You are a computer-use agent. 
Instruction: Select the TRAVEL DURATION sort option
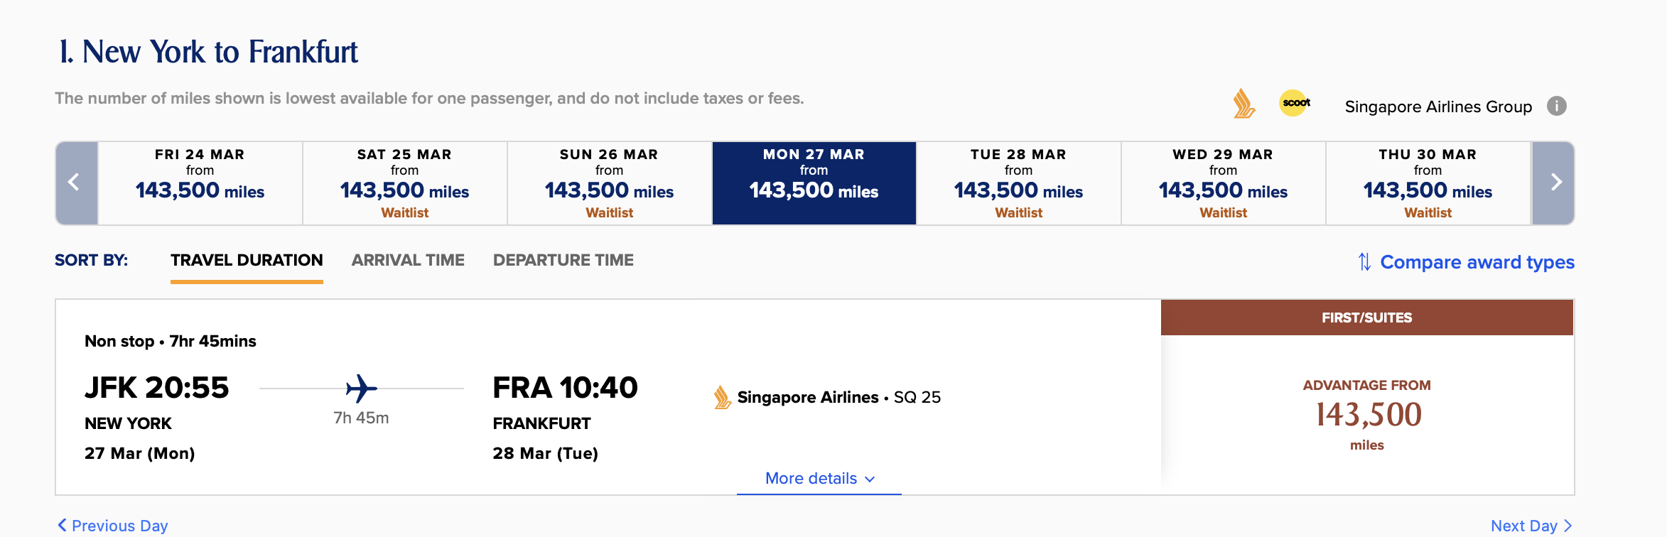tap(246, 260)
